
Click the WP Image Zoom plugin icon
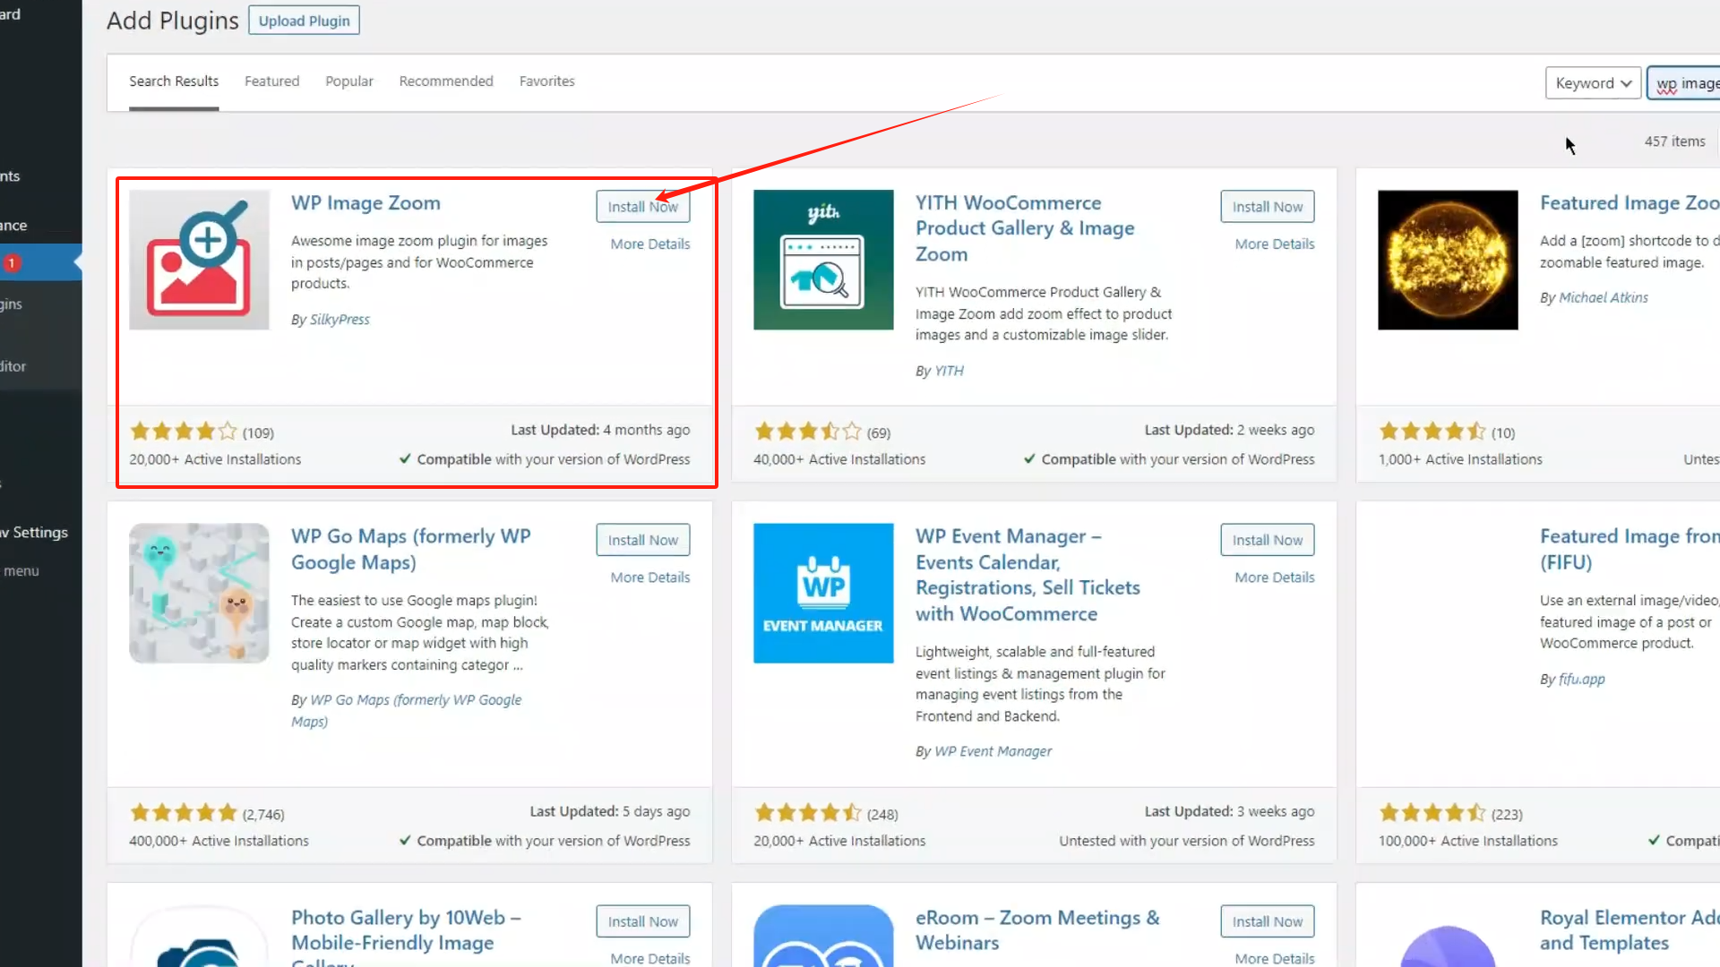pyautogui.click(x=199, y=260)
